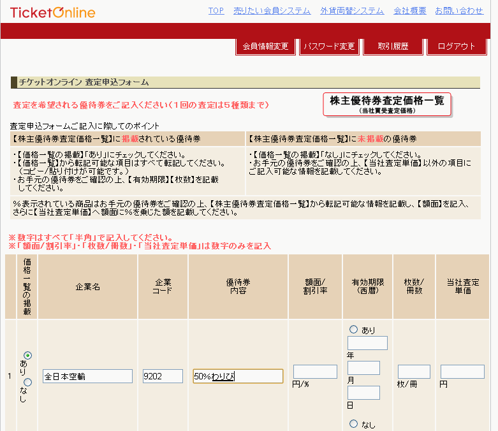
Task: Click the 企業名 field containing 全日本空輸
Action: (x=87, y=376)
